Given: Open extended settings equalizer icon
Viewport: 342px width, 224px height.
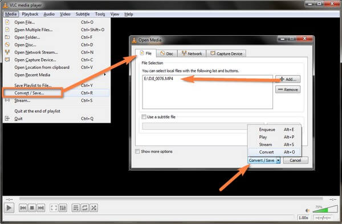Looking at the screenshot, I should tap(63, 208).
